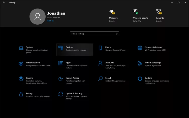
Task: Click the Time & Language title
Action: (153, 63)
